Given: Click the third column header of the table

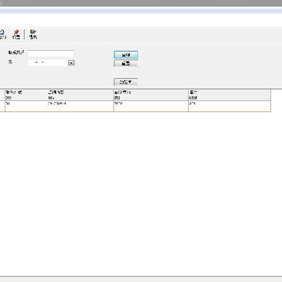Looking at the screenshot, I should [x=151, y=95].
